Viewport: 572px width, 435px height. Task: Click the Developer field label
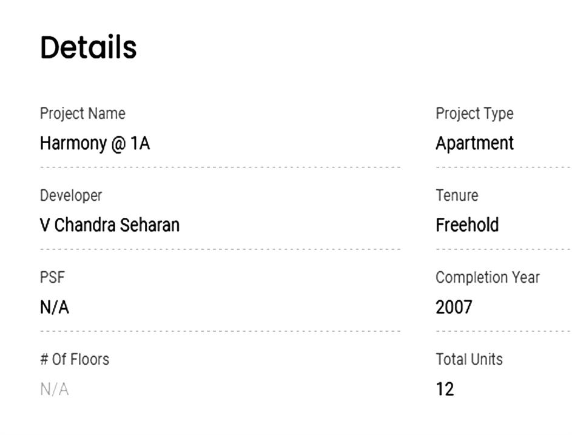[x=71, y=195]
